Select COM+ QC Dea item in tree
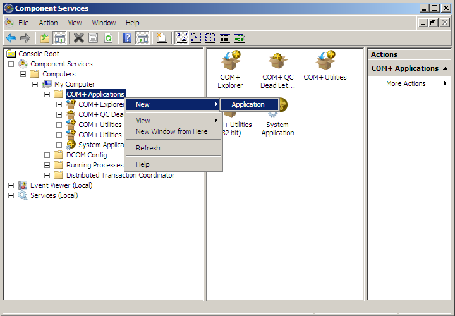This screenshot has width=455, height=316. [101, 114]
